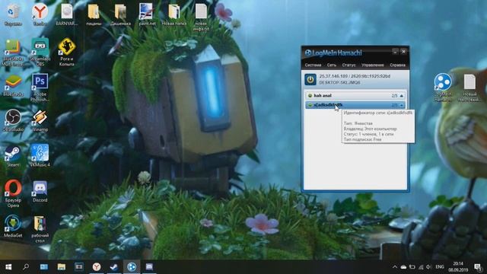Viewport: 487px width, 274px height.
Task: Open the volume speaker tray icon
Action: (429, 267)
